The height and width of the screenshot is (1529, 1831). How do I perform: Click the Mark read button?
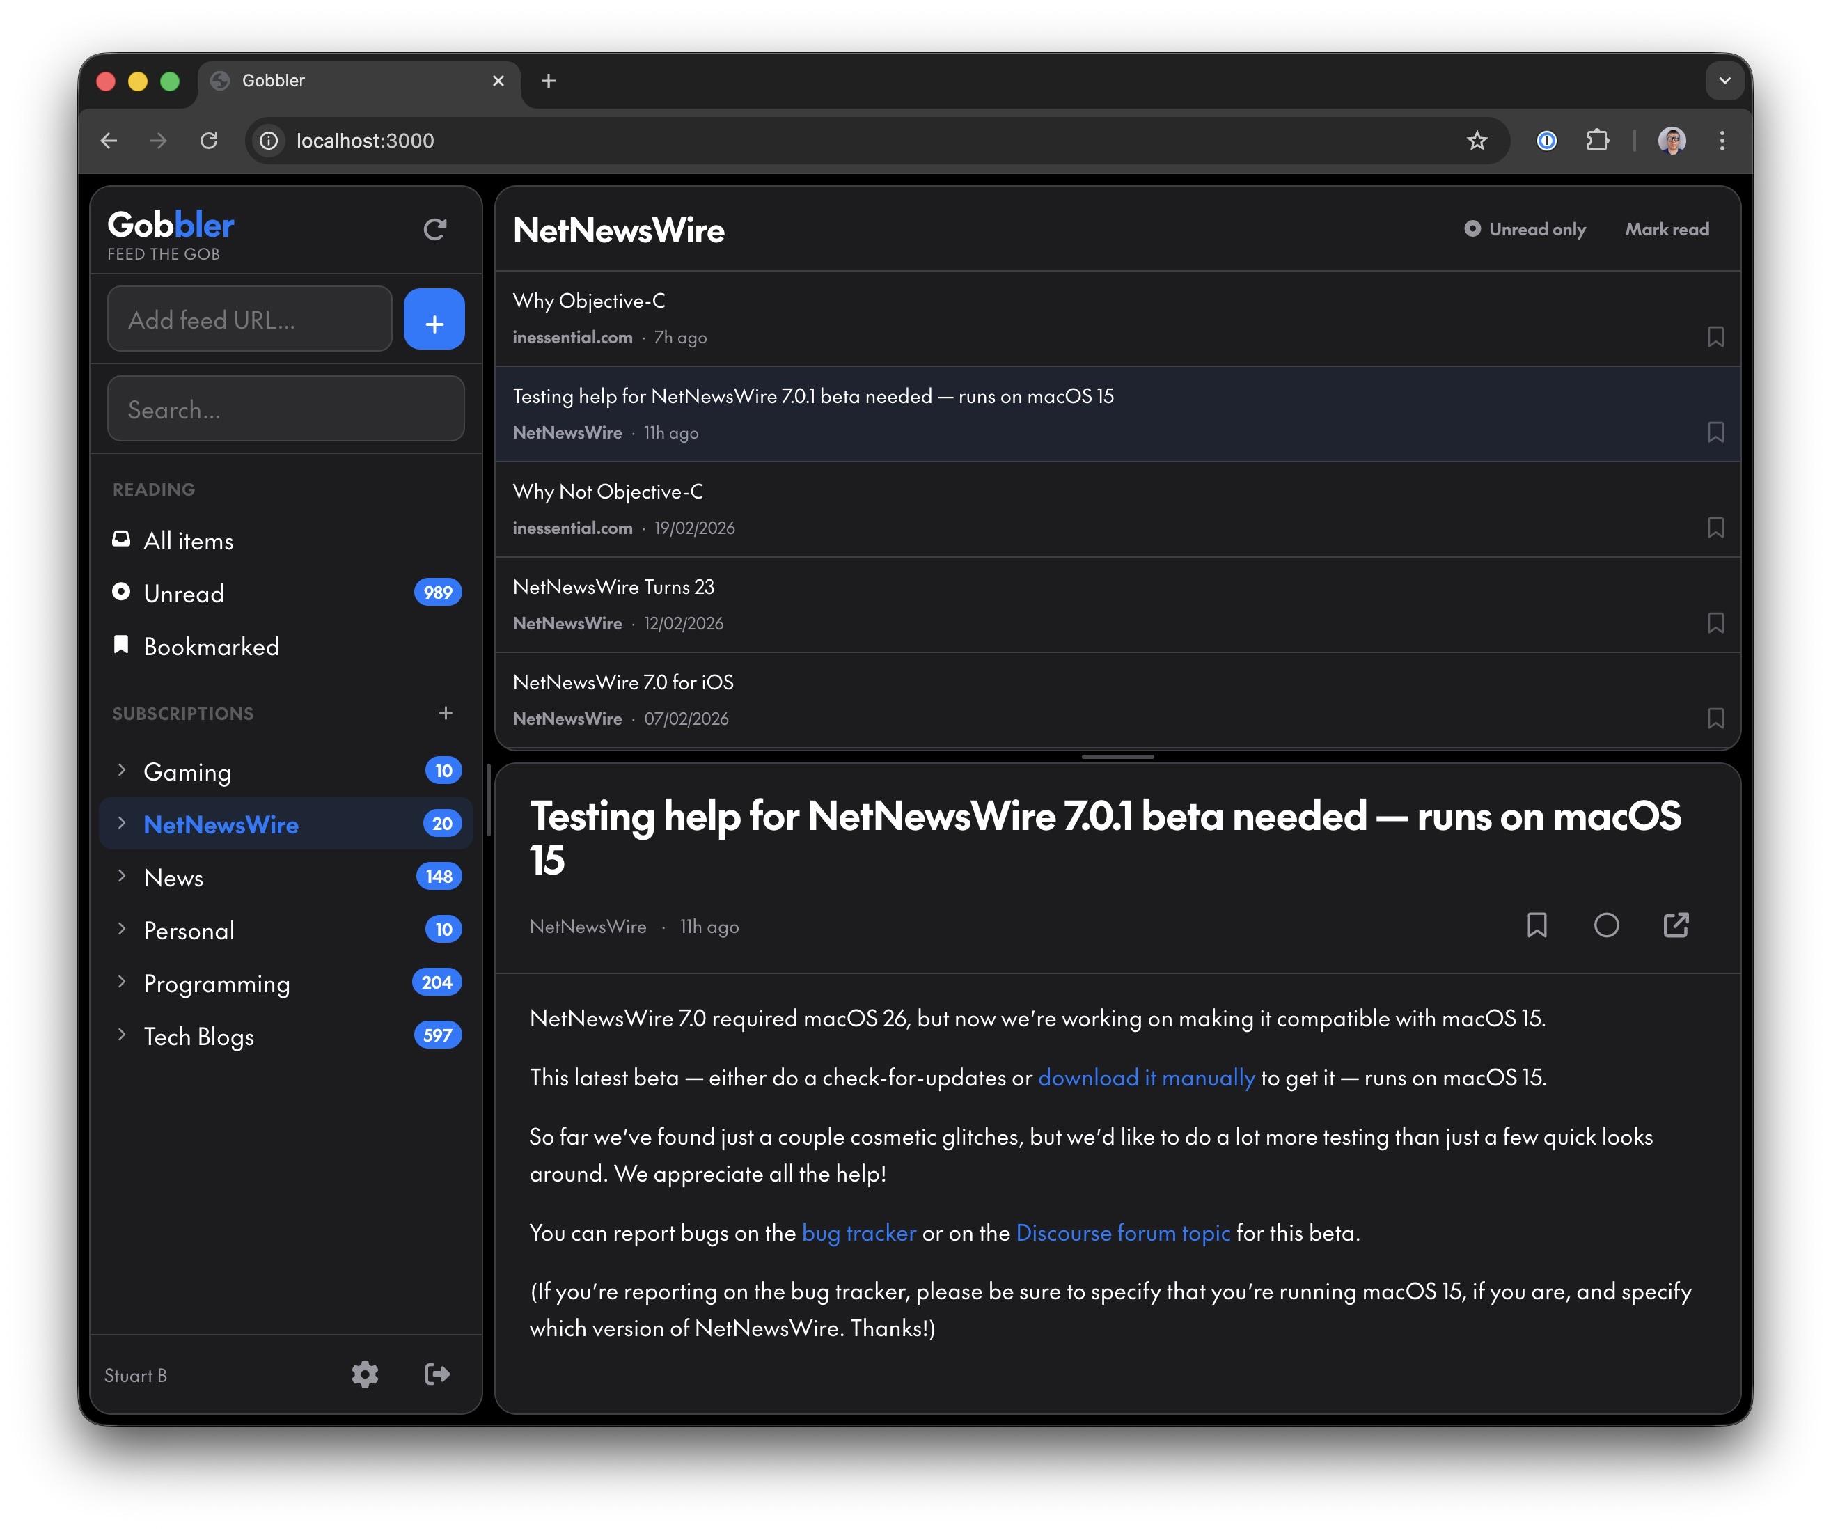1666,229
